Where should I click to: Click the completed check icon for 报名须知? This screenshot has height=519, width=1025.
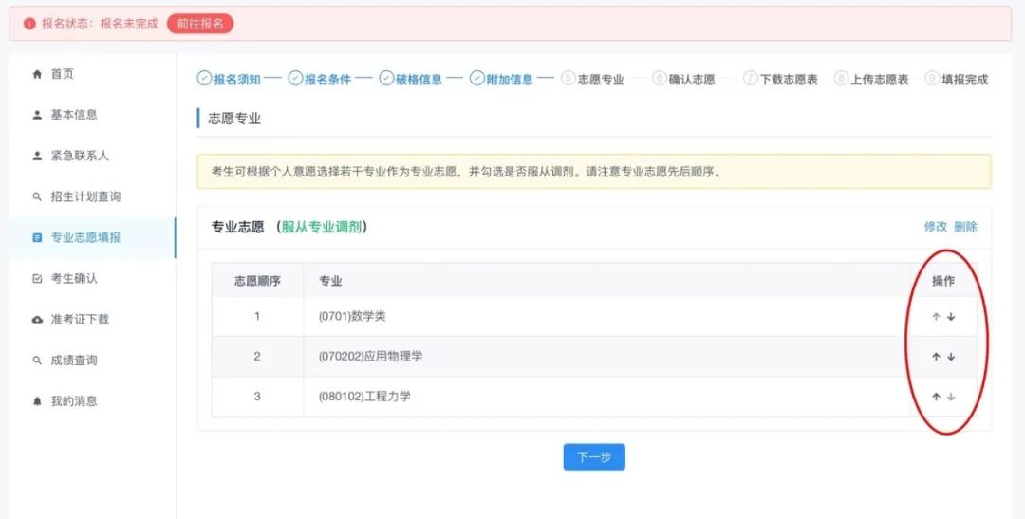(x=205, y=79)
